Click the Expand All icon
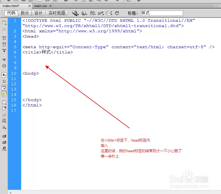 click(4, 50)
